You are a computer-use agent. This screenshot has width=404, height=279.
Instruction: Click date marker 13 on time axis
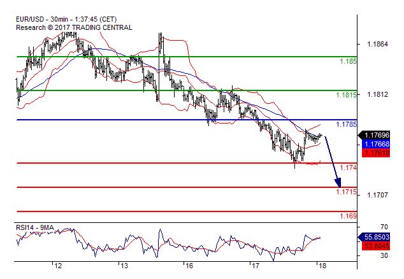[124, 266]
